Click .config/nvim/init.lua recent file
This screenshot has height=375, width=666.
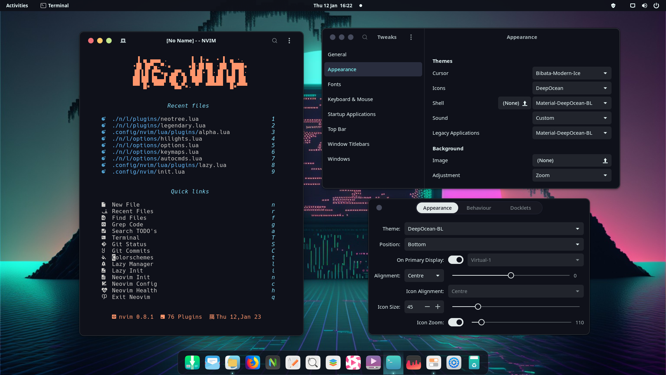148,172
